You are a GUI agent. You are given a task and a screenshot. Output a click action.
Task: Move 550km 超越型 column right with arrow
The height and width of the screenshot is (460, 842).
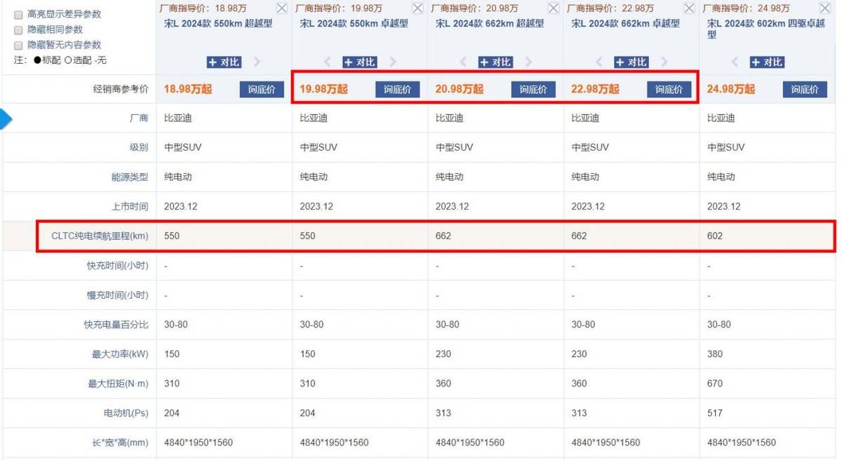click(x=257, y=62)
